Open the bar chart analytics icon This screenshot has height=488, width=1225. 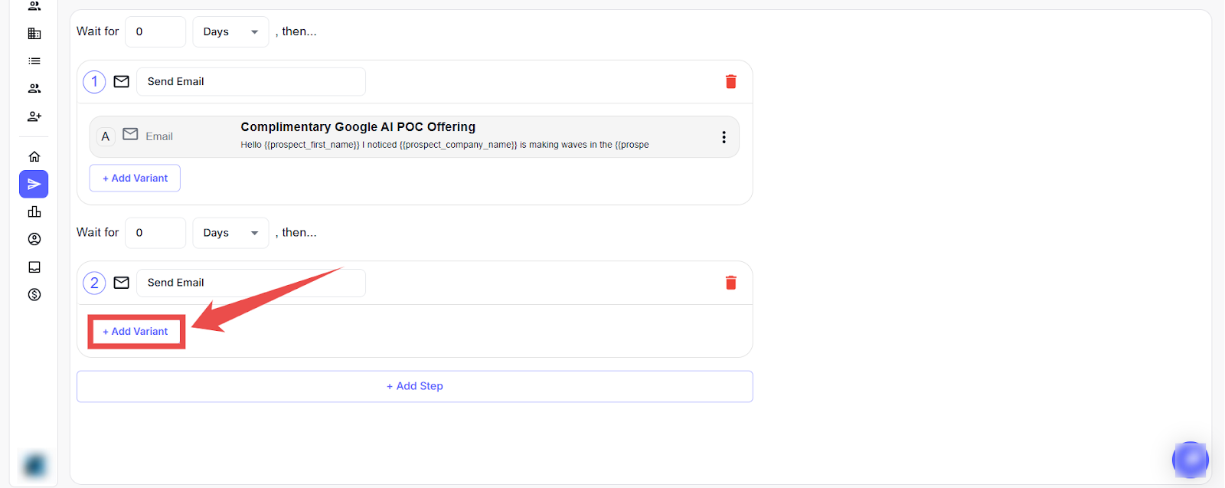(34, 212)
